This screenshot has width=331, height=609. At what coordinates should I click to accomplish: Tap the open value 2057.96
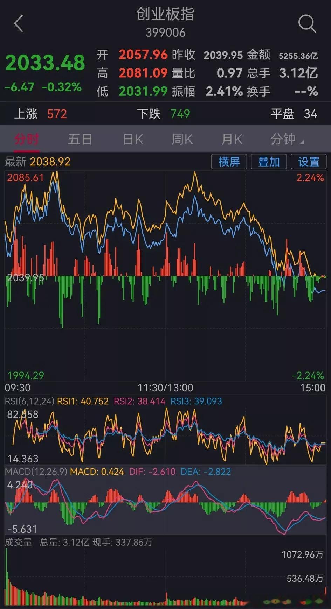click(143, 55)
